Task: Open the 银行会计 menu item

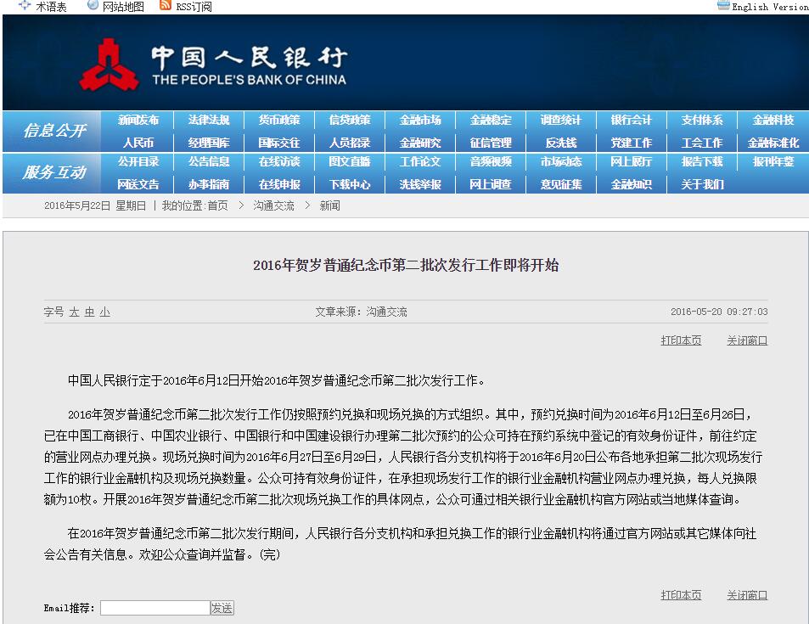Action: pyautogui.click(x=632, y=120)
